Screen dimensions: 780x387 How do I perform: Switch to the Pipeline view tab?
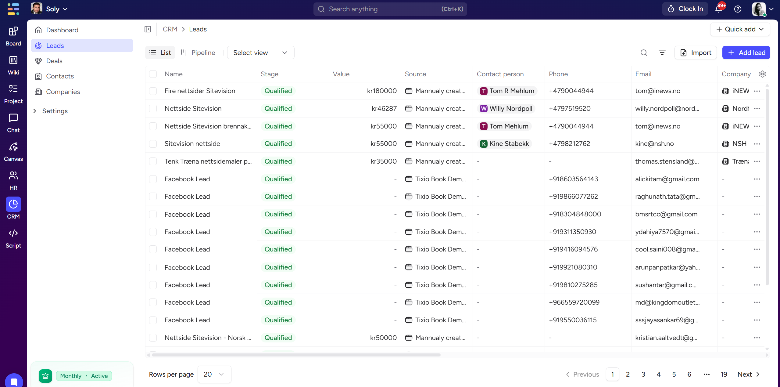198,52
